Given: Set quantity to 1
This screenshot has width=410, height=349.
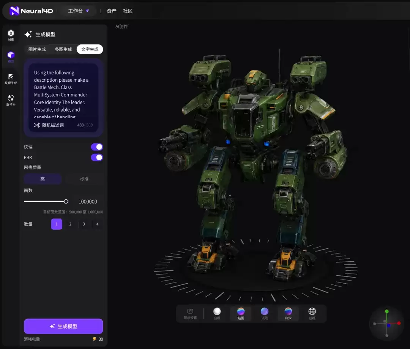Looking at the screenshot, I should (x=57, y=224).
